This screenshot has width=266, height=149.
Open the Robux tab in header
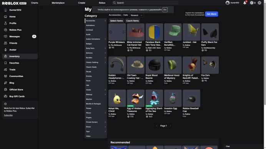102,3
